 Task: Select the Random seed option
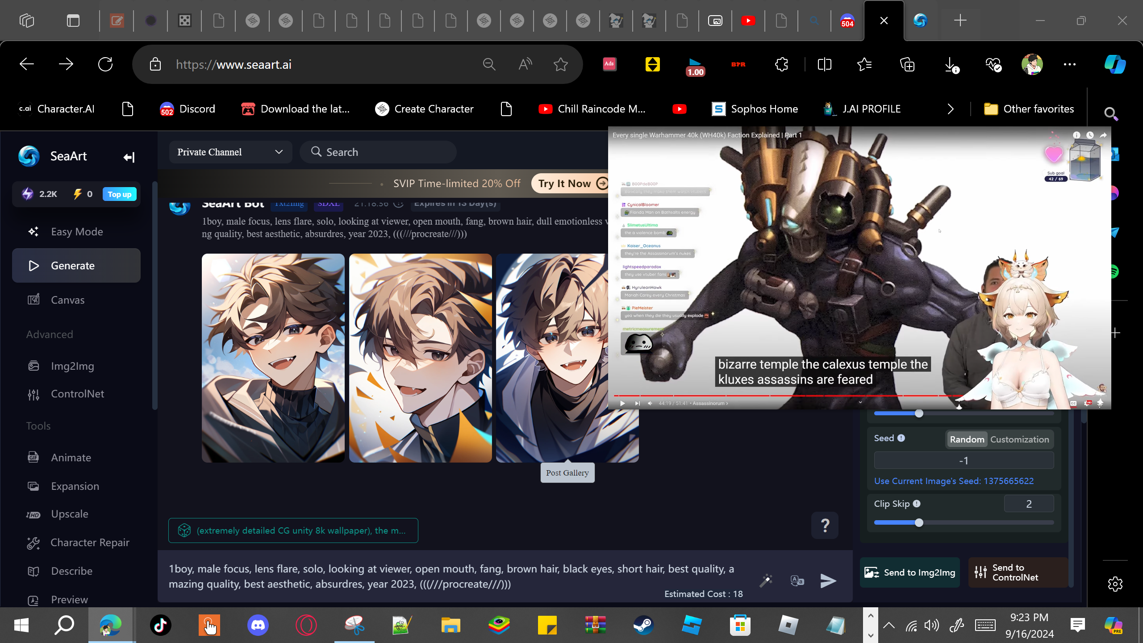coord(967,439)
